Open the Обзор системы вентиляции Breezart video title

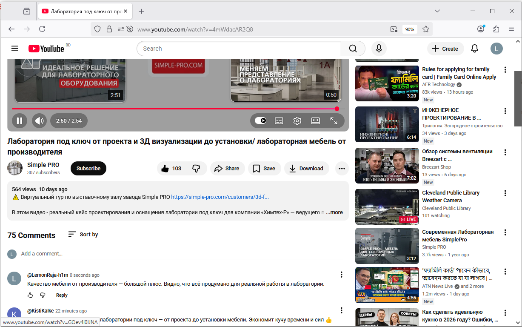coord(457,155)
